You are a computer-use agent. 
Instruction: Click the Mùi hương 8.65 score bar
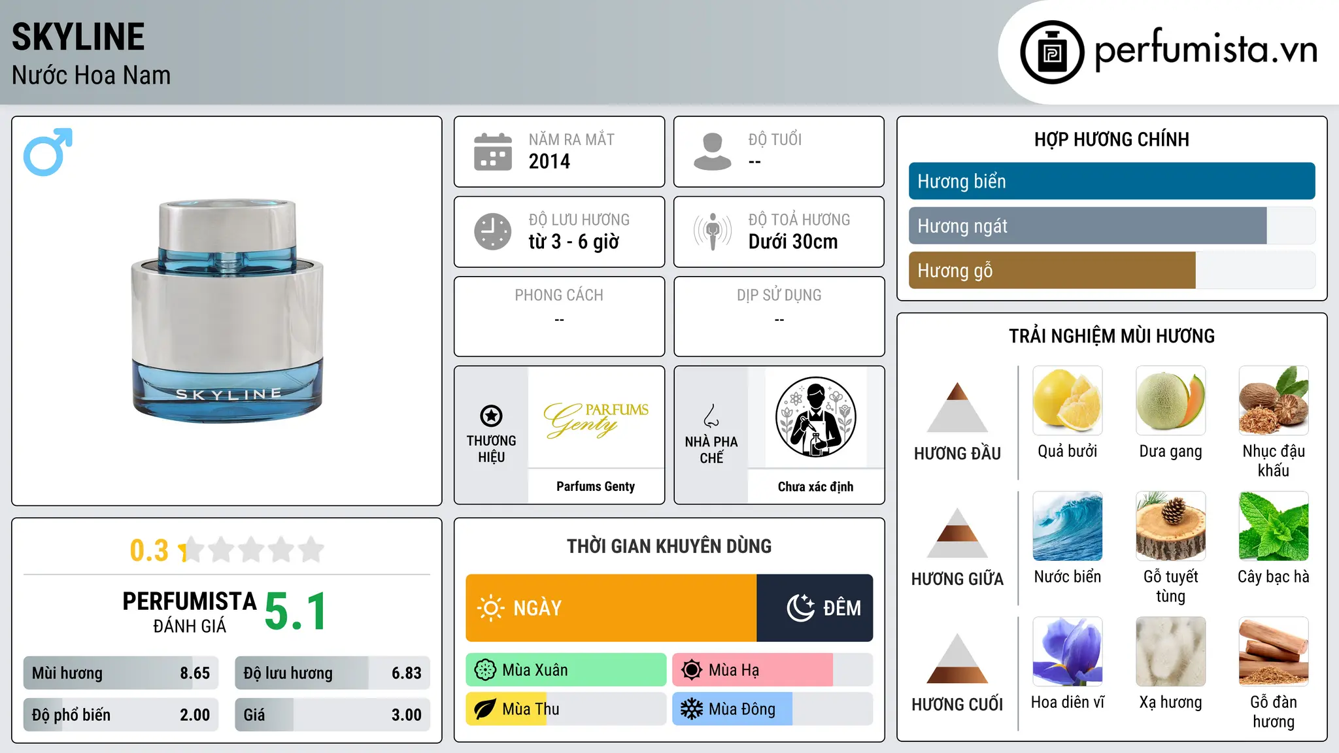121,673
